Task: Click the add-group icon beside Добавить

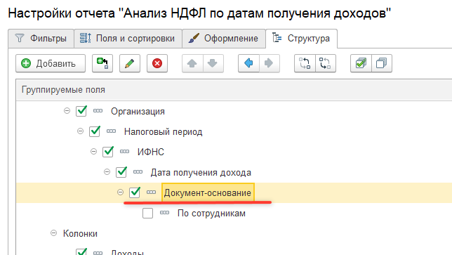Action: pos(102,63)
